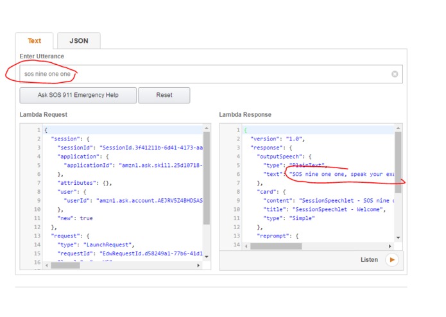
Task: Click Lambda Request vertical scrollbar thumb
Action: 207,178
